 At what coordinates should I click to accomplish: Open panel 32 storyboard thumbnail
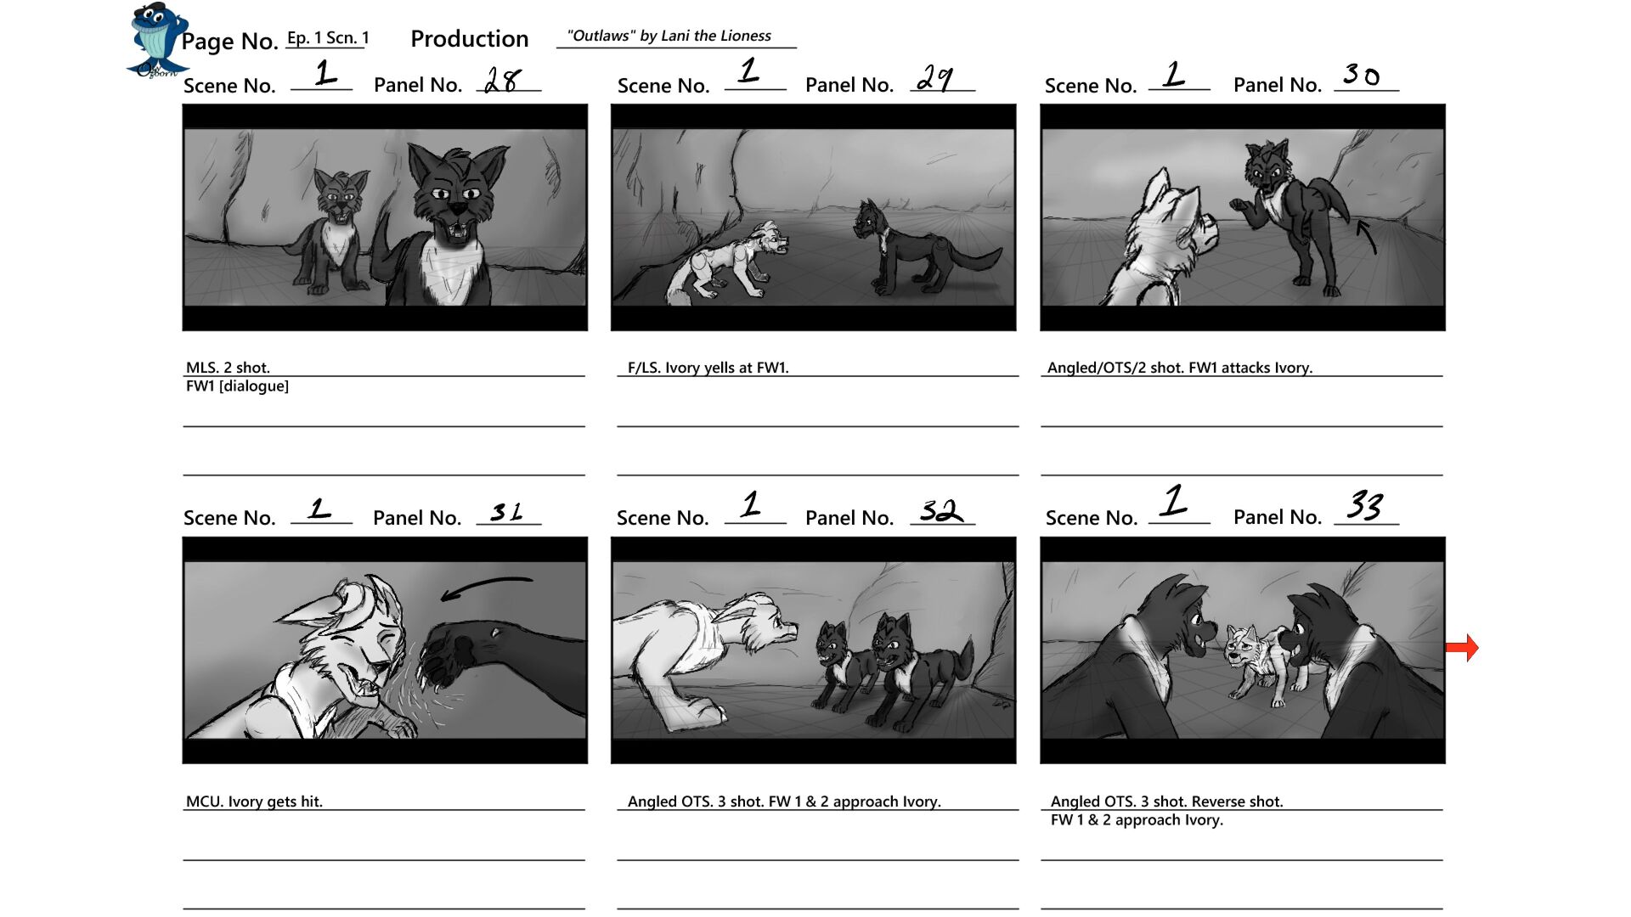point(813,650)
